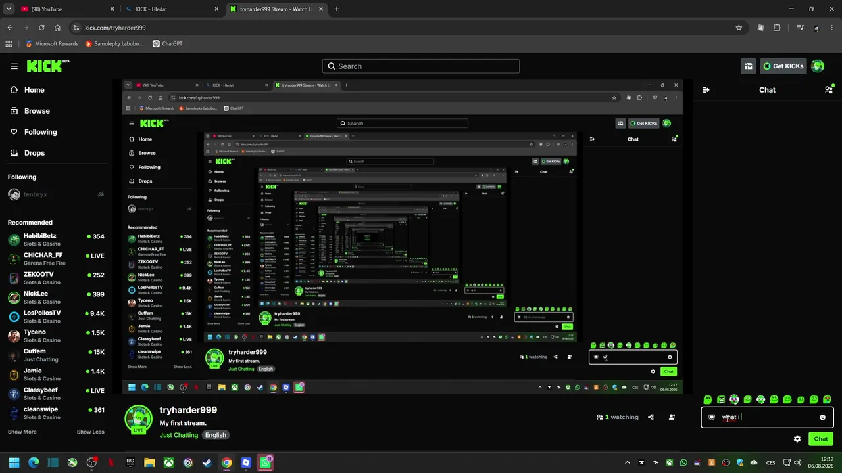Open the Kick dashboard panel icon beside Get KICKs
Image resolution: width=842 pixels, height=473 pixels.
(x=749, y=66)
